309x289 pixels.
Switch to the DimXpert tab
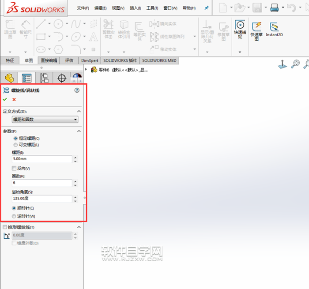coord(90,60)
